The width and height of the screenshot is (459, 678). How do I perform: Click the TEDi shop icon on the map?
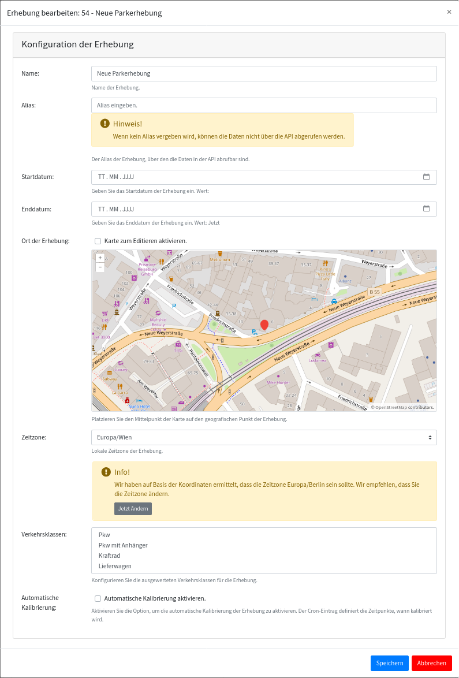(x=178, y=345)
